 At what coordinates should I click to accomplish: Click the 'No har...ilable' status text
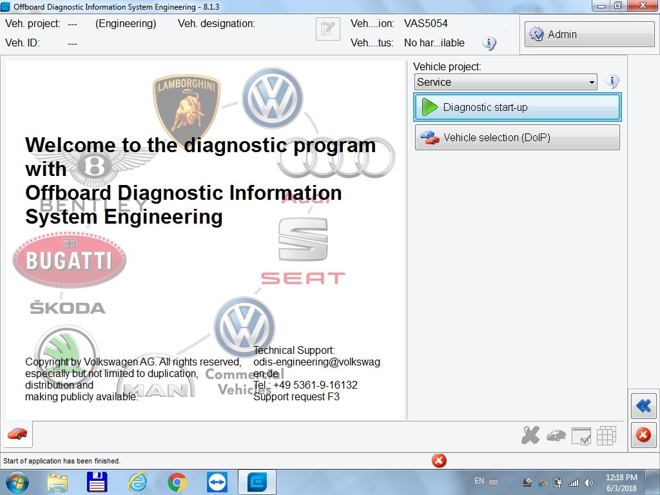point(434,43)
